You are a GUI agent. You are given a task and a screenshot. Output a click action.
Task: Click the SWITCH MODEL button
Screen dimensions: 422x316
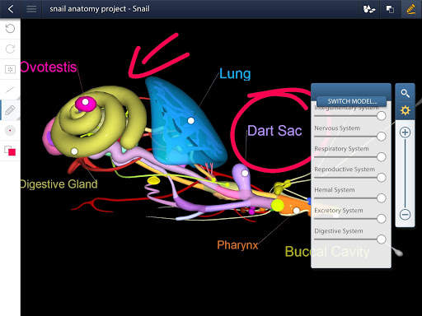pos(352,101)
